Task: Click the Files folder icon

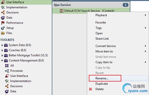Action: coord(3,33)
